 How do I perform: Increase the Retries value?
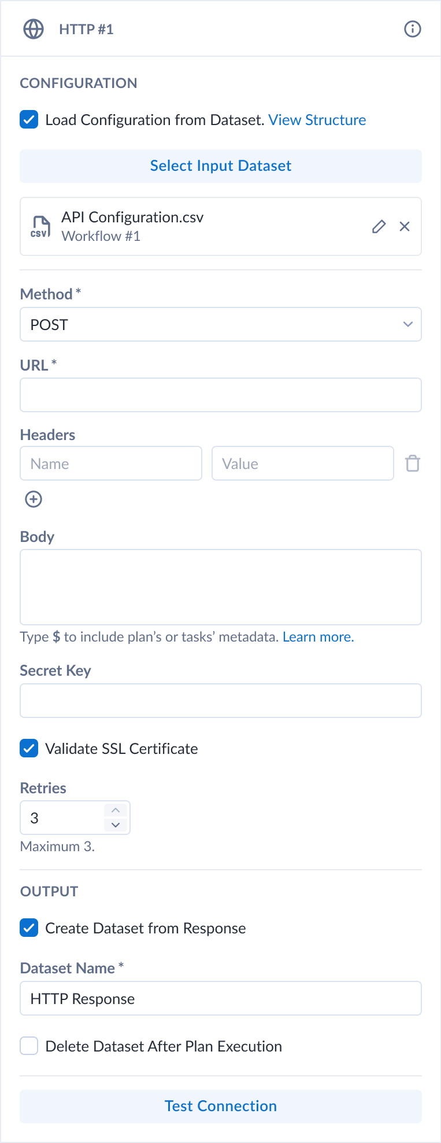point(116,810)
